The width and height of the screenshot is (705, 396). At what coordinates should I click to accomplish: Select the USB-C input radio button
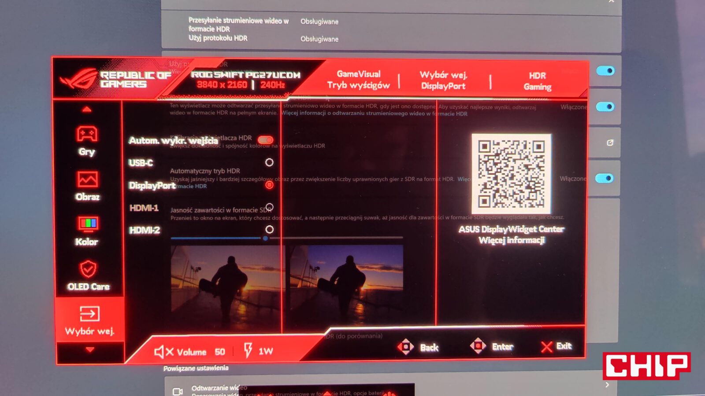coord(269,162)
